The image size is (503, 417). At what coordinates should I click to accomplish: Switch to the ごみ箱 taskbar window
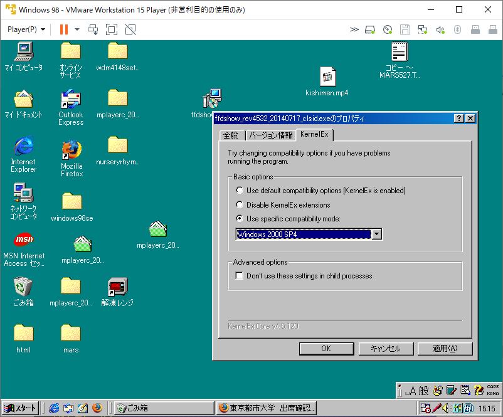click(164, 408)
